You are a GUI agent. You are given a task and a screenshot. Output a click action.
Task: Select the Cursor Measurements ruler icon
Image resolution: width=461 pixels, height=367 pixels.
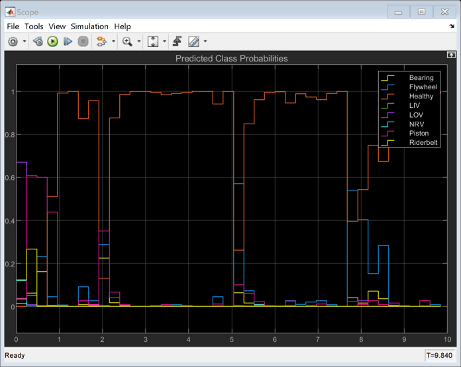pyautogui.click(x=193, y=42)
